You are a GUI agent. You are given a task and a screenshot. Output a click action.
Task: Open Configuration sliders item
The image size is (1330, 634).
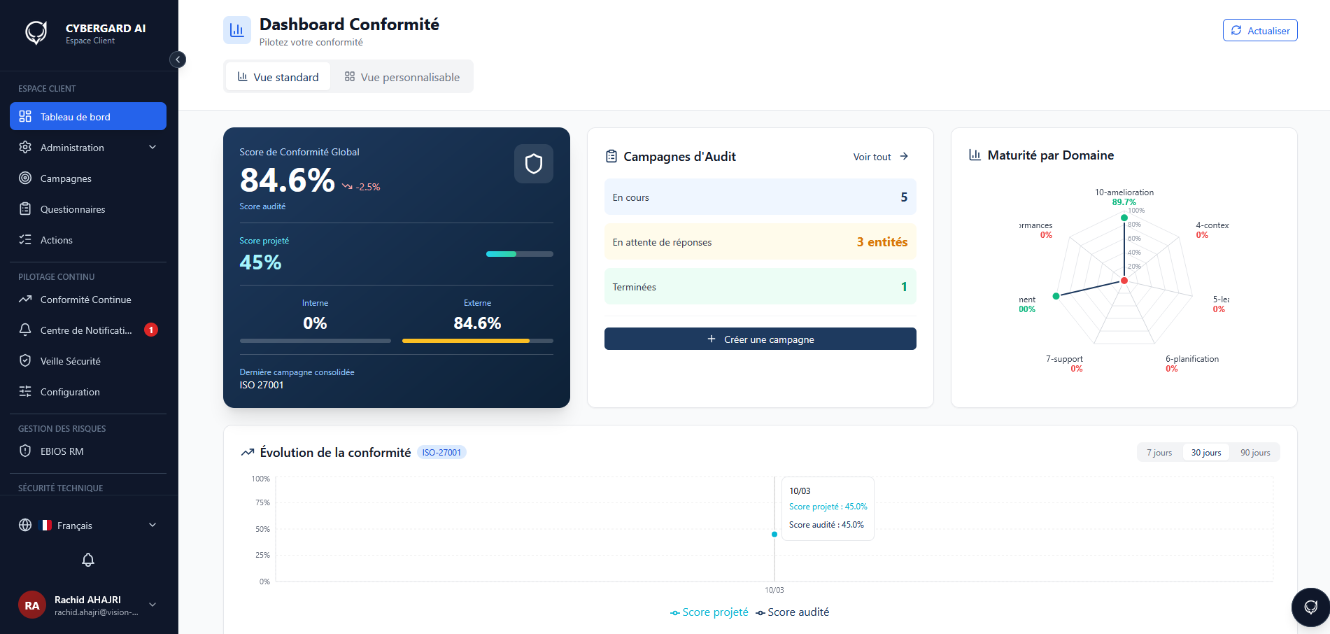(x=88, y=392)
